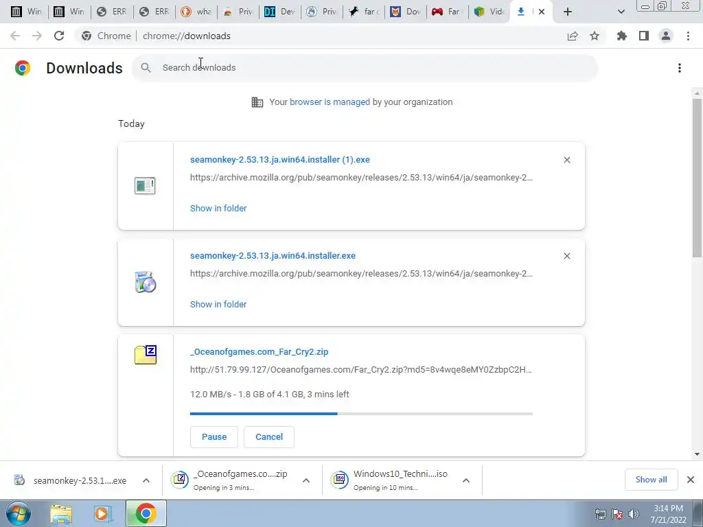This screenshot has height=527, width=703.
Task: Open new tab with plus button
Action: click(x=568, y=12)
